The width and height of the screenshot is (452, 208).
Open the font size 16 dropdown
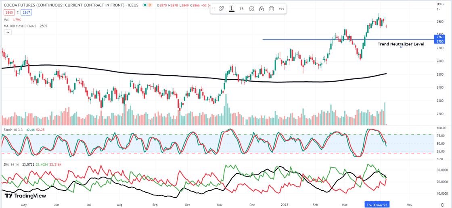coord(242,9)
